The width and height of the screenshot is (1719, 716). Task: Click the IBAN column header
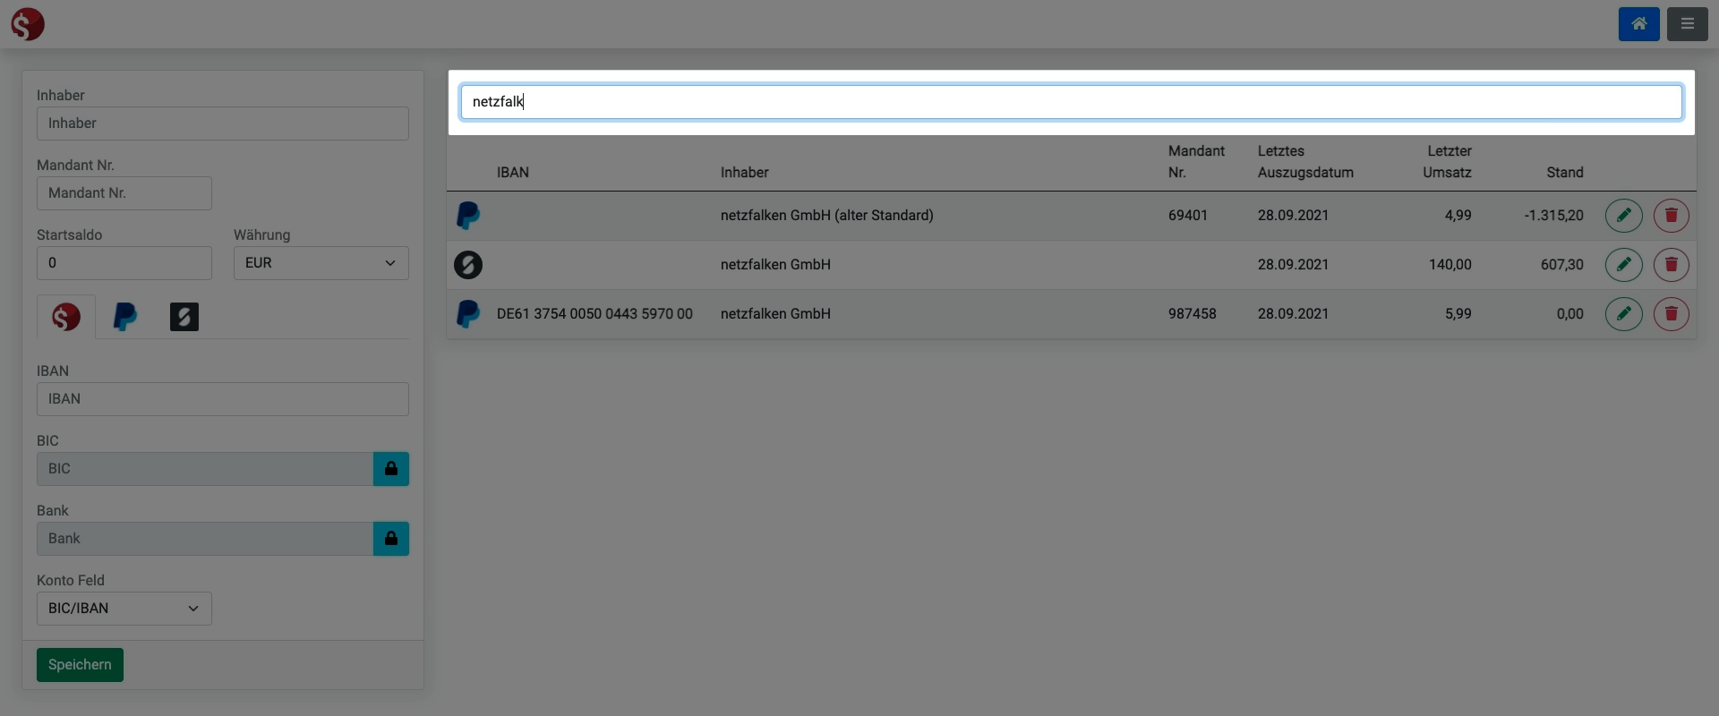pyautogui.click(x=513, y=173)
